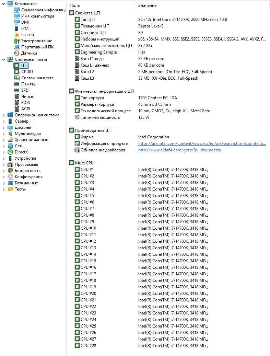Screen dimensions: 270x356
Task: Click the Сервер tower icon
Action: click(10, 121)
